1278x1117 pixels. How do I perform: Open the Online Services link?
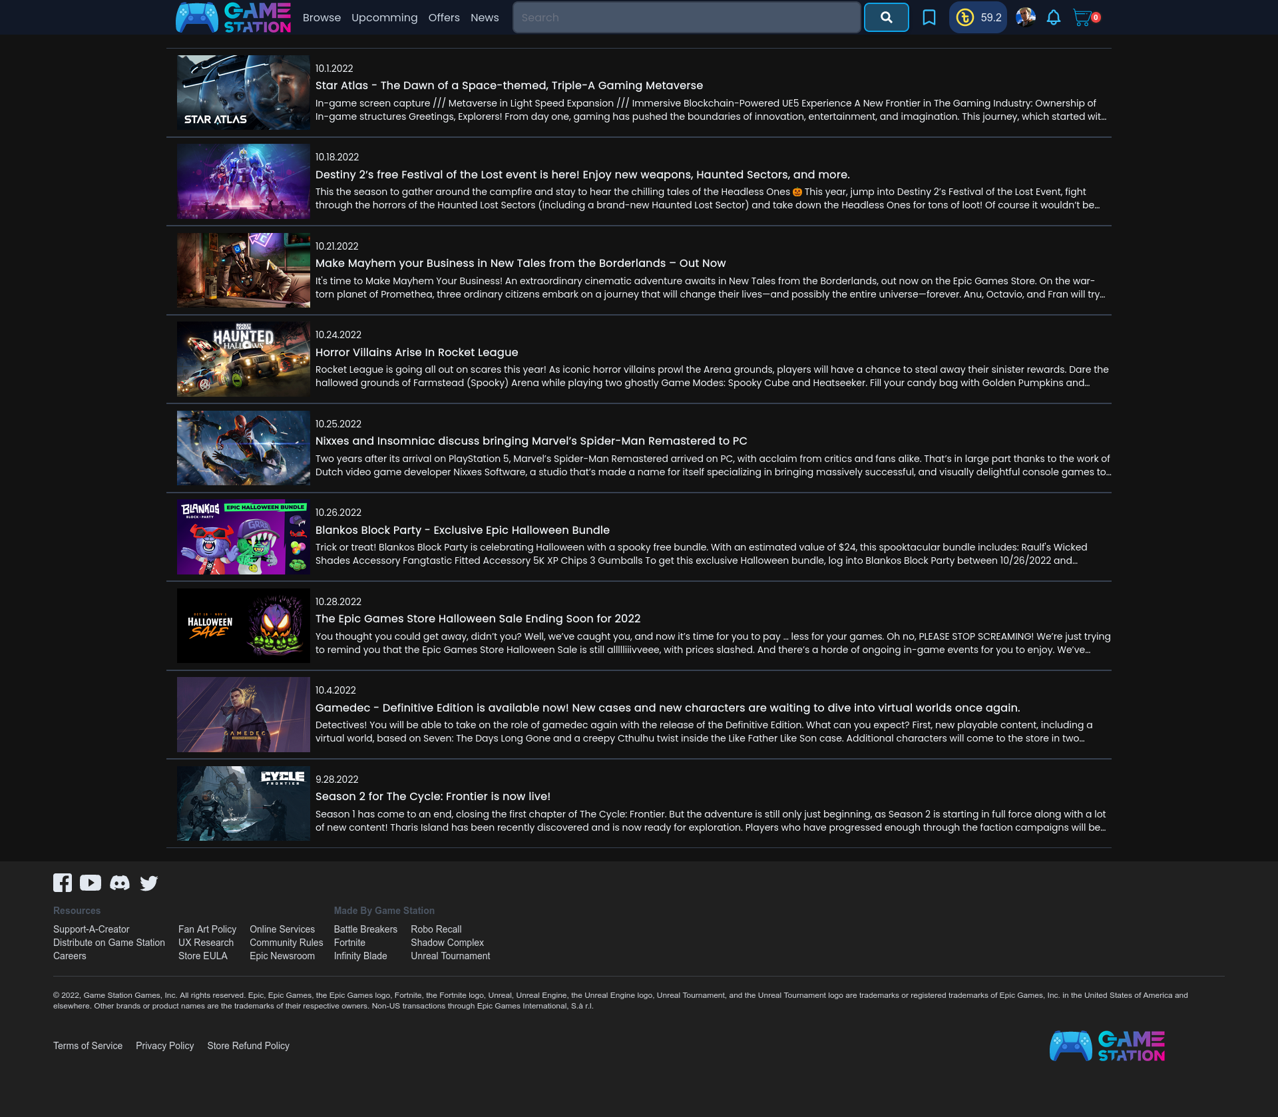tap(282, 929)
